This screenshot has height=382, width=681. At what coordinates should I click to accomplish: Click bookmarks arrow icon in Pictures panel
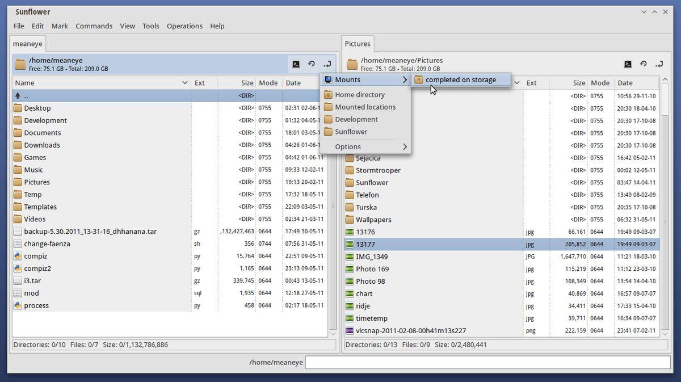(659, 64)
